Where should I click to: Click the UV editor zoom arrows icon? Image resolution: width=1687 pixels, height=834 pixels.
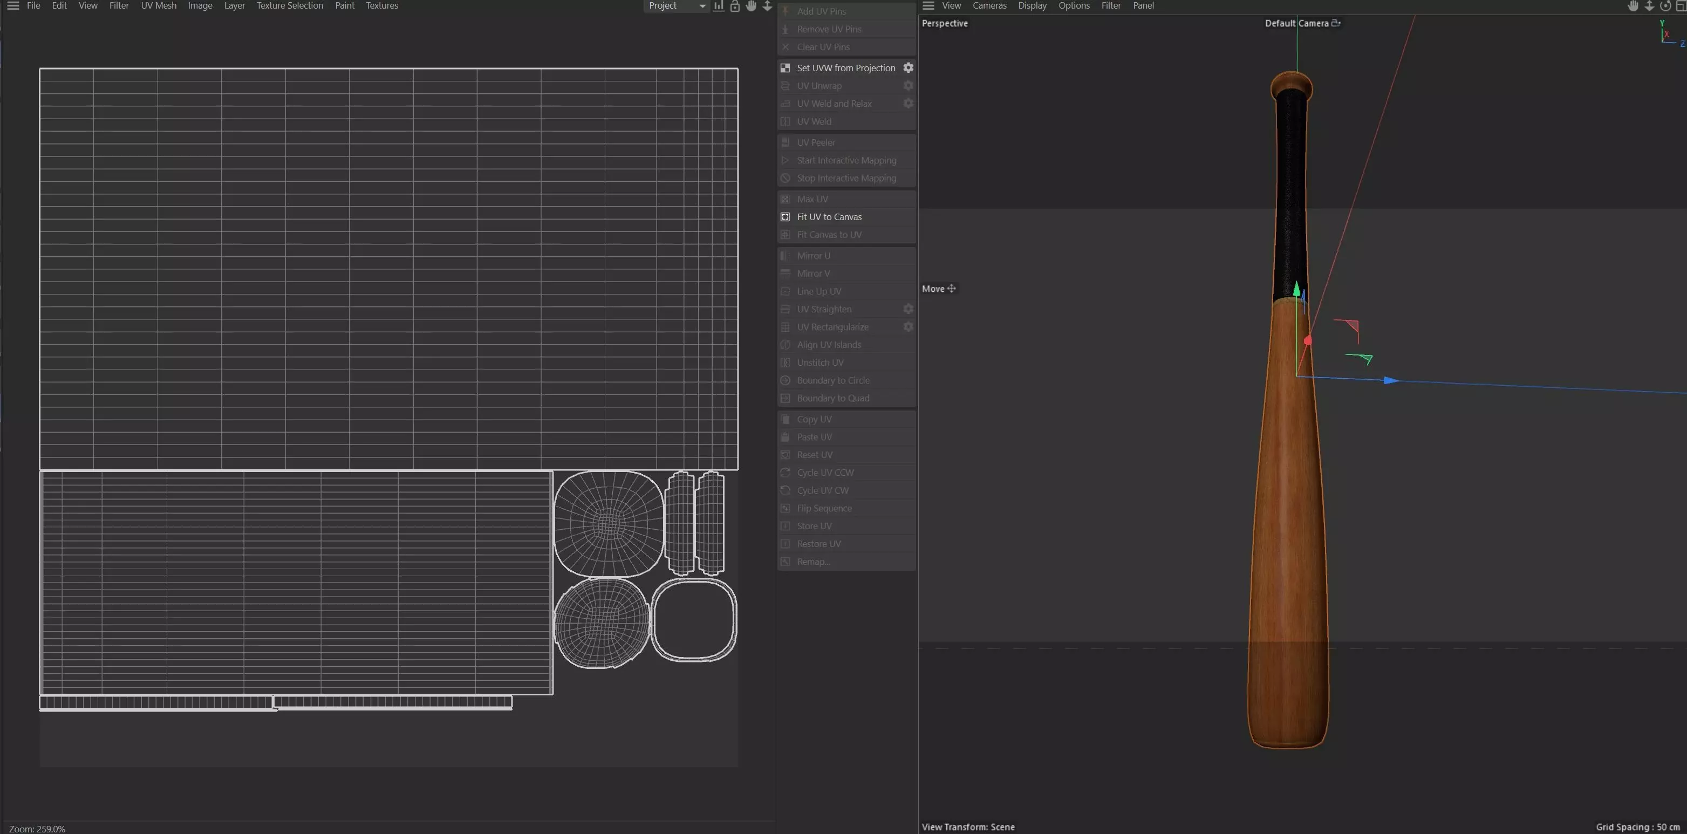click(x=767, y=6)
